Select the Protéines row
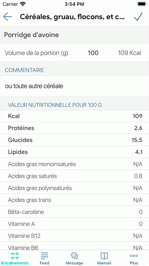Screen dimensions: 149x266 [x=74, y=128]
